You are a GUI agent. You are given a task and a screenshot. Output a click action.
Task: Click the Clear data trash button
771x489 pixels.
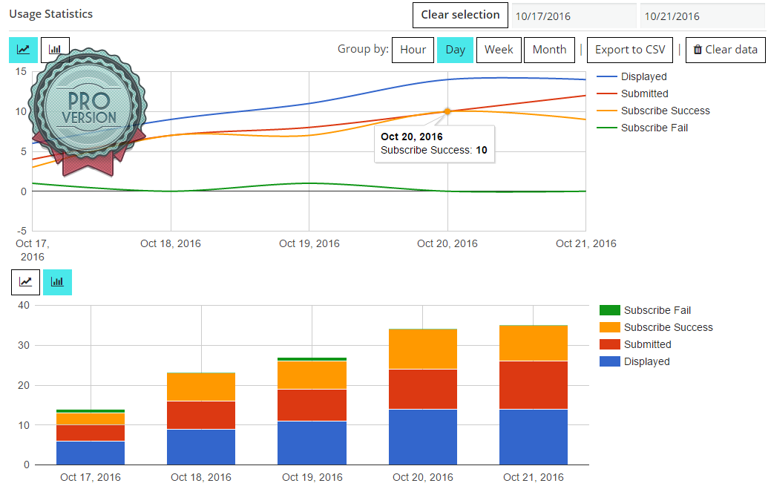pyautogui.click(x=725, y=50)
